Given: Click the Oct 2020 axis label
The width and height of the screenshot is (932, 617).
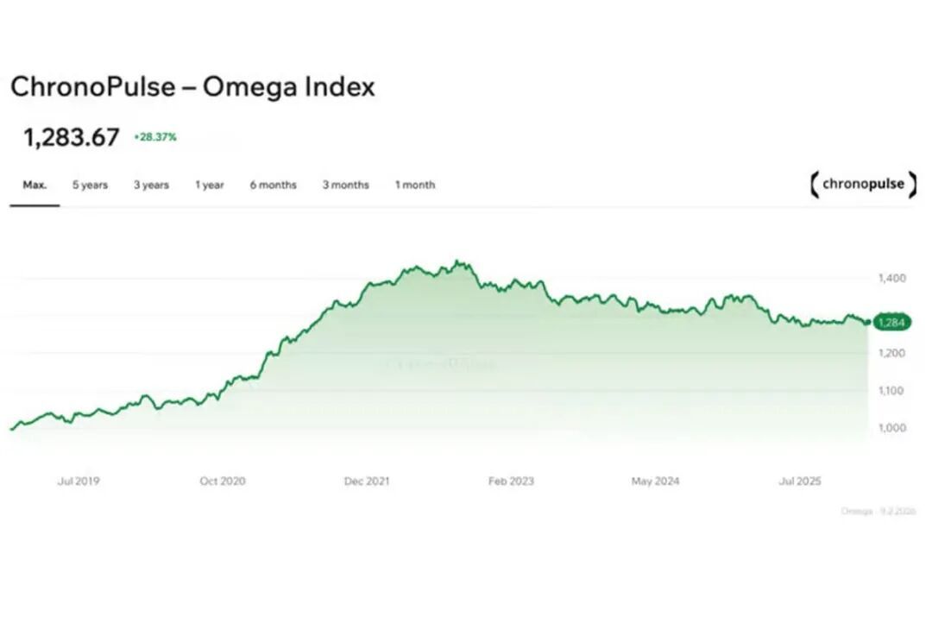Looking at the screenshot, I should pos(223,481).
